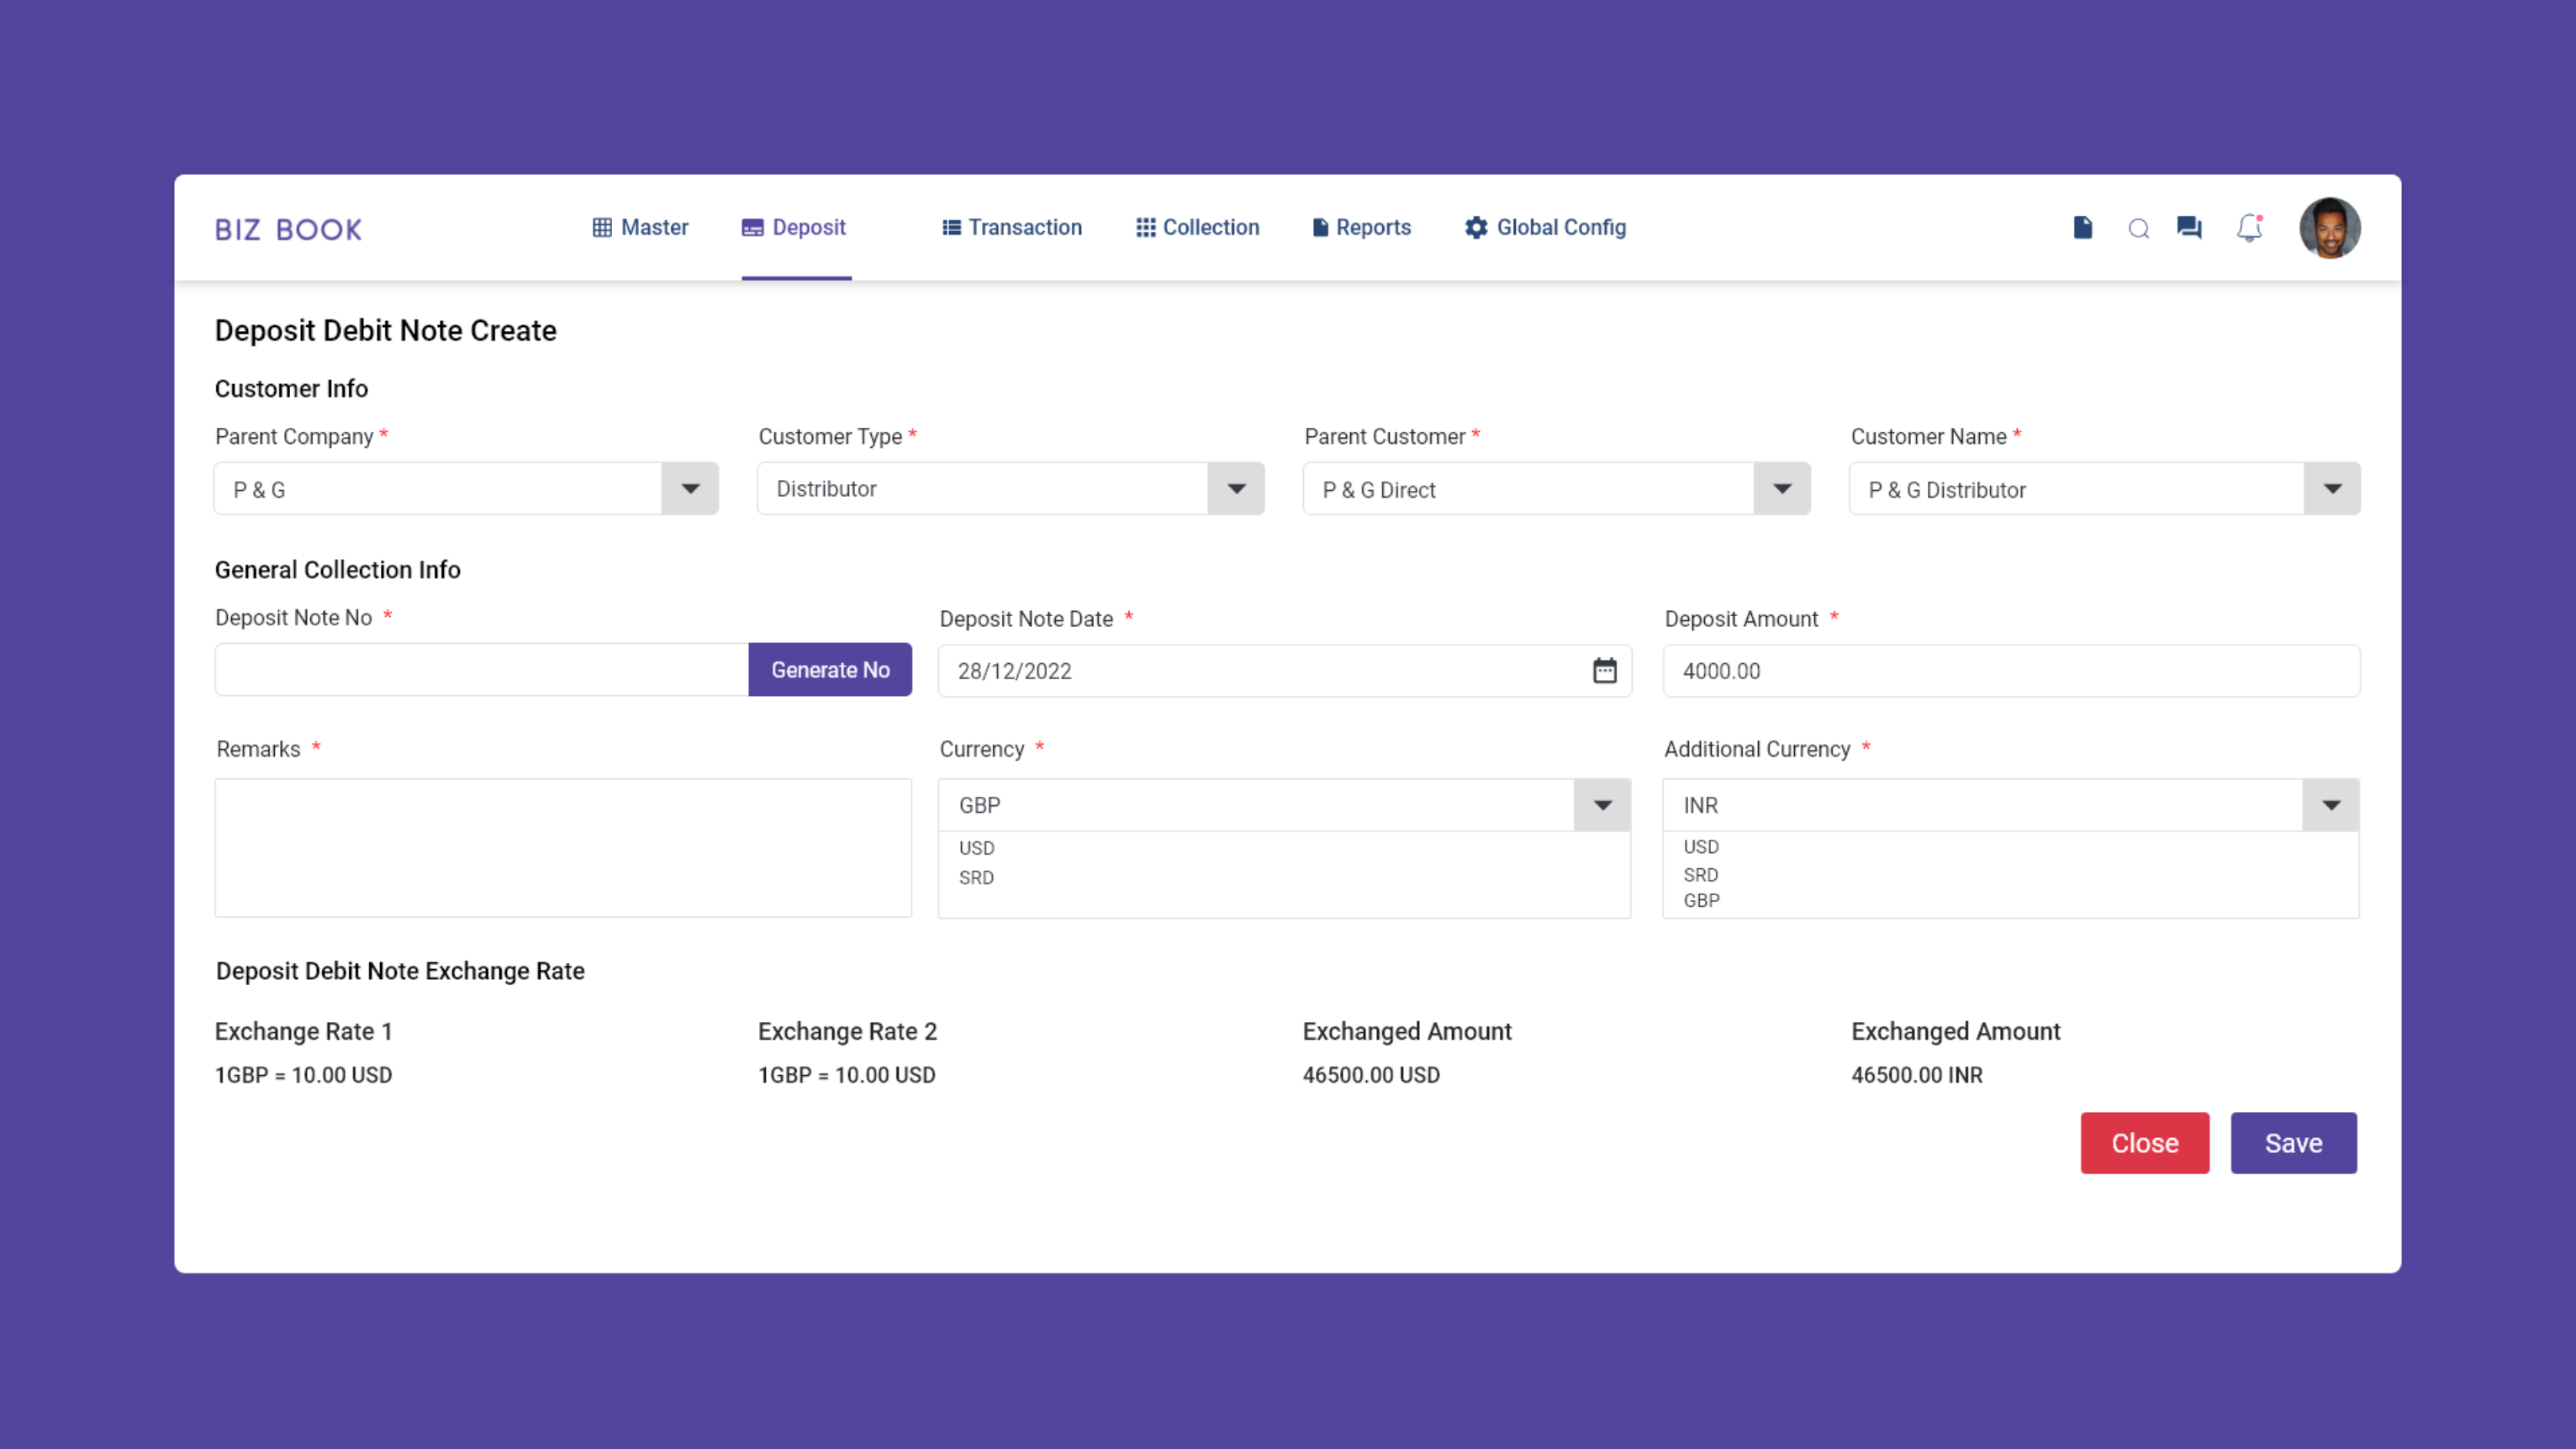Focus the Remarks text area
The image size is (2576, 1449).
click(x=563, y=848)
